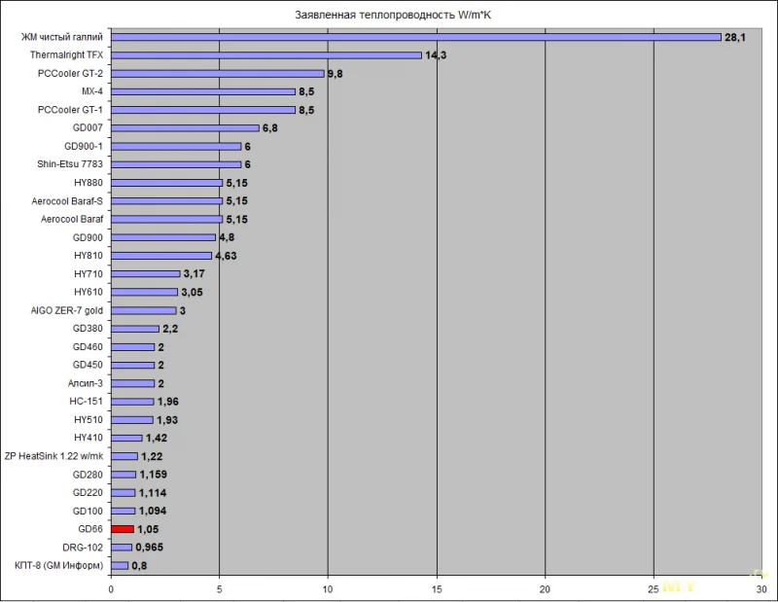Image resolution: width=778 pixels, height=602 pixels.
Task: Select the 1,93 value label
Action: click(x=167, y=420)
